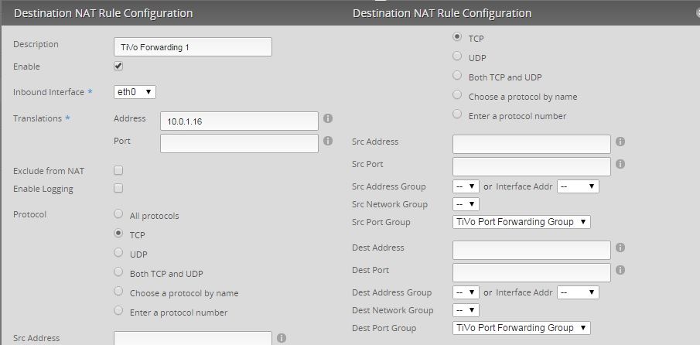The image size is (700, 345).
Task: Open the Src Address Group dropdown
Action: tap(466, 186)
